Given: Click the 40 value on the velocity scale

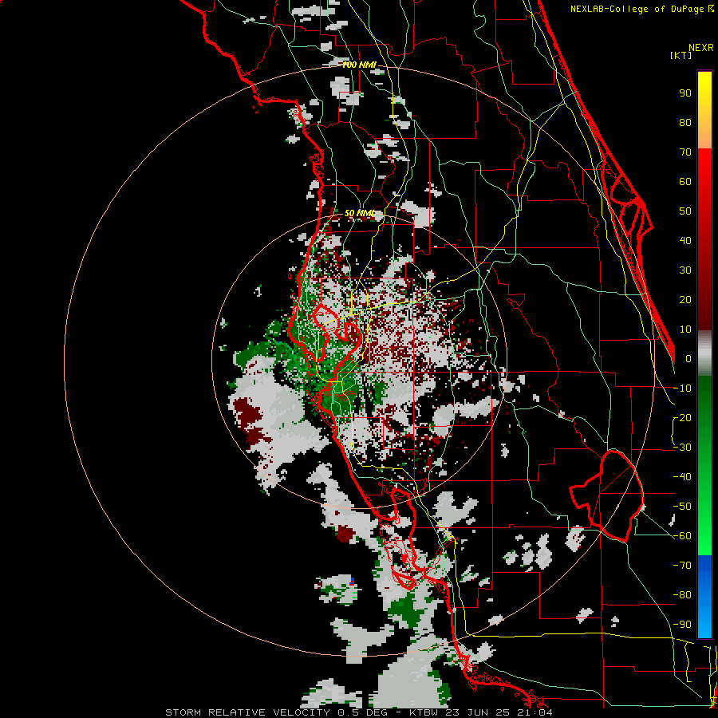Looking at the screenshot, I should coord(685,241).
